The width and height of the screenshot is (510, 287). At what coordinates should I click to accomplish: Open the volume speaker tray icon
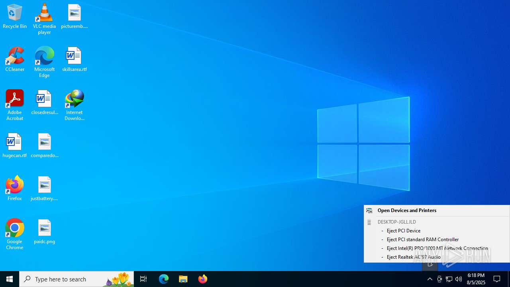click(459, 279)
